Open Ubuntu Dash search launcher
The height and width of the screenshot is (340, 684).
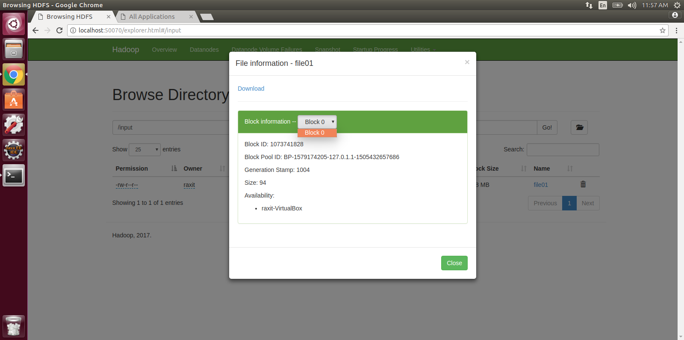[x=14, y=24]
